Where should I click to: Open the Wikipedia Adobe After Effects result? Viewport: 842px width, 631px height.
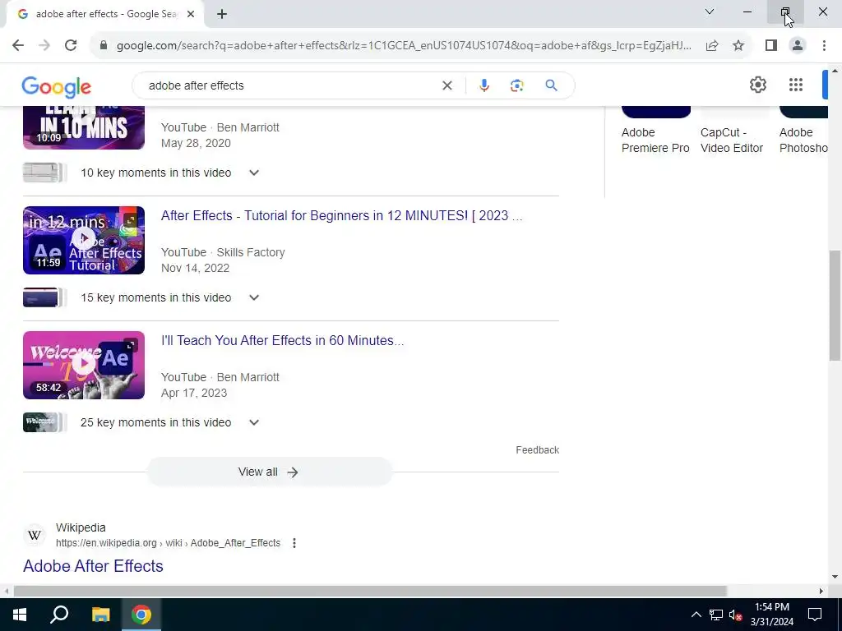click(93, 566)
